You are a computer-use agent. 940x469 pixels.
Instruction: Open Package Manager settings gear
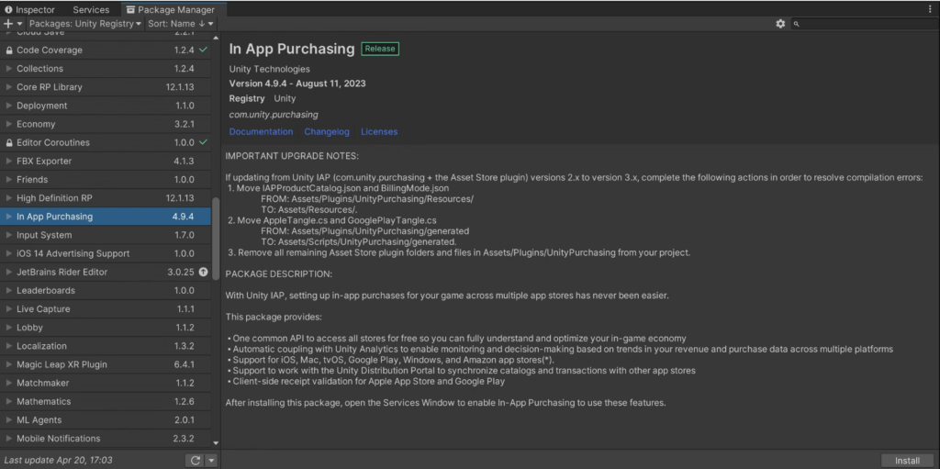[780, 23]
